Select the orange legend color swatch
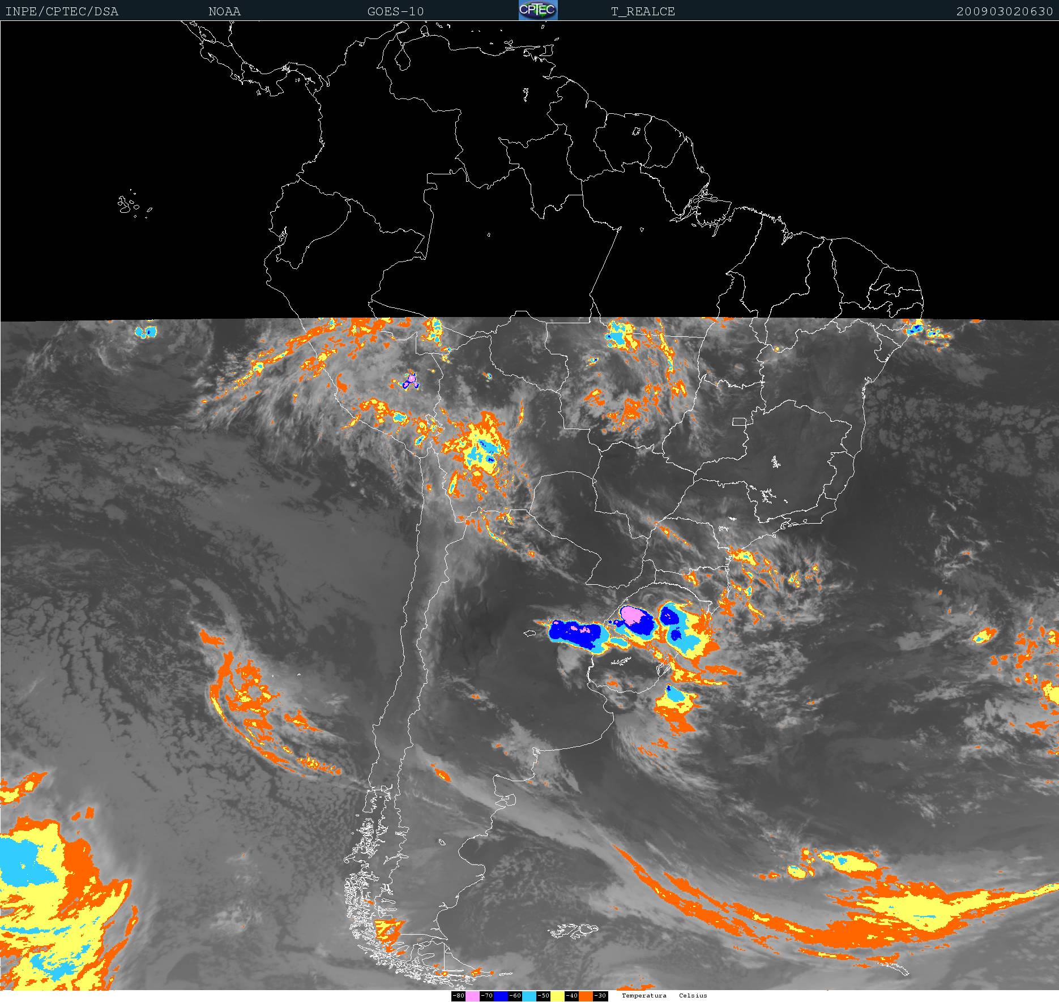1059x1002 pixels. pos(586,996)
